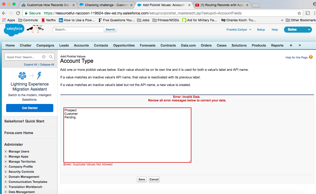This screenshot has width=316, height=194.
Task: Open Other Bookmarks folder
Action: (301, 20)
